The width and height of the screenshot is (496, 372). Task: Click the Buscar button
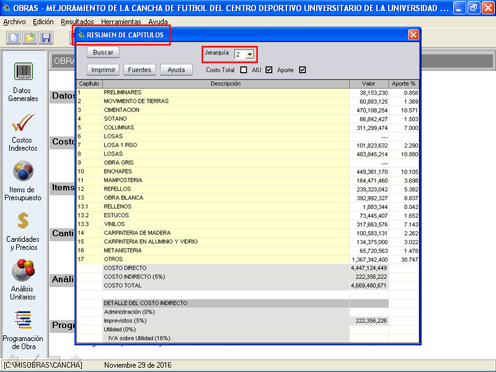click(103, 53)
